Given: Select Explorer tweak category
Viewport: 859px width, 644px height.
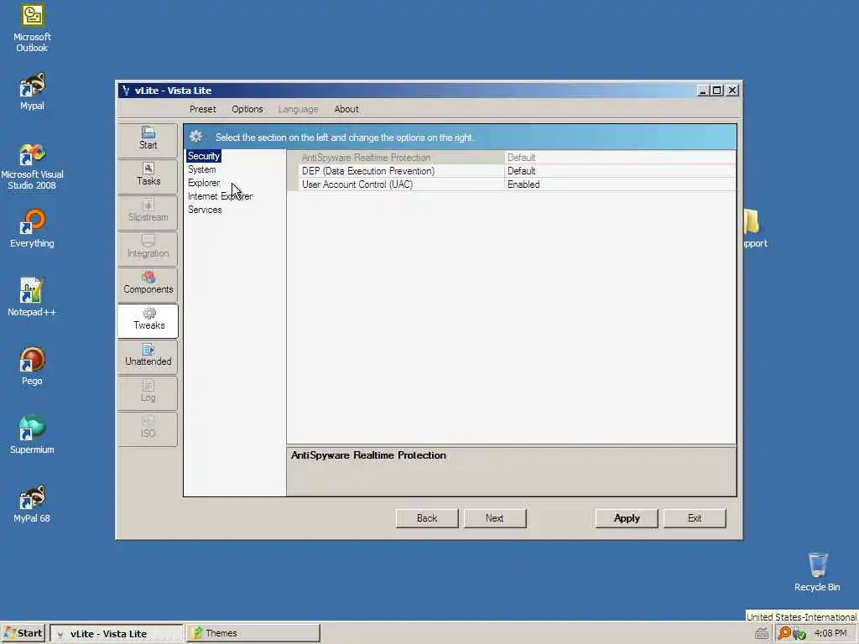Looking at the screenshot, I should [204, 183].
